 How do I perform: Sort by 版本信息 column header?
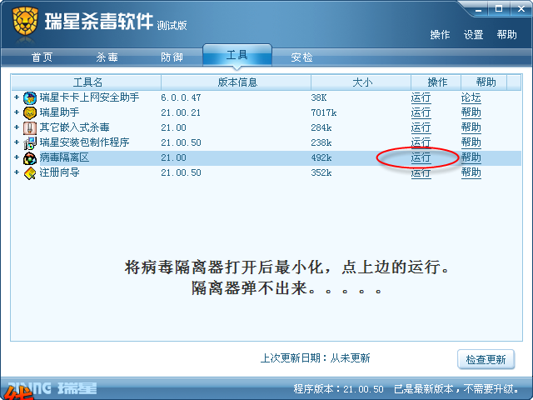237,82
